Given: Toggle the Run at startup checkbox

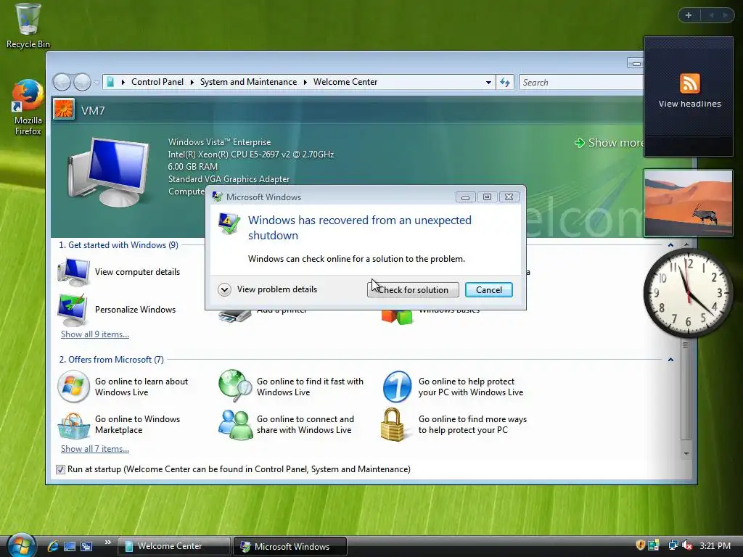Looking at the screenshot, I should (x=60, y=469).
